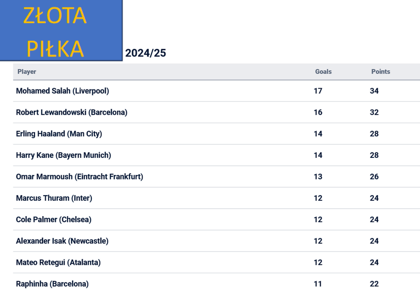Select Raphinha (Barcelona) name
The height and width of the screenshot is (292, 420).
(x=52, y=284)
